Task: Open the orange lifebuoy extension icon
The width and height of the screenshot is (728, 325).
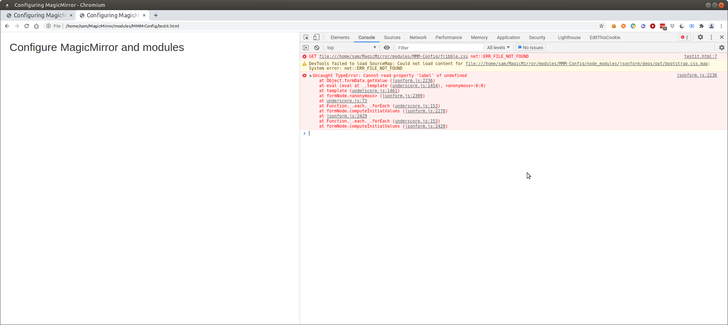Action: click(x=623, y=26)
